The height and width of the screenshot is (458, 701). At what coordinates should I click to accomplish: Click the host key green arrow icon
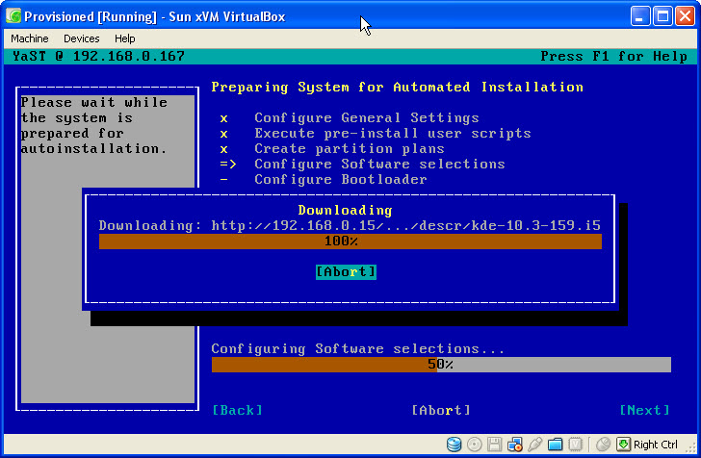pos(623,445)
